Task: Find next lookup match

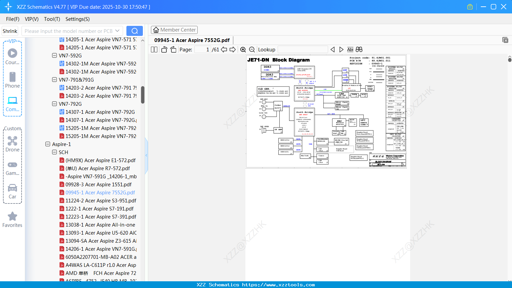Action: 341,50
